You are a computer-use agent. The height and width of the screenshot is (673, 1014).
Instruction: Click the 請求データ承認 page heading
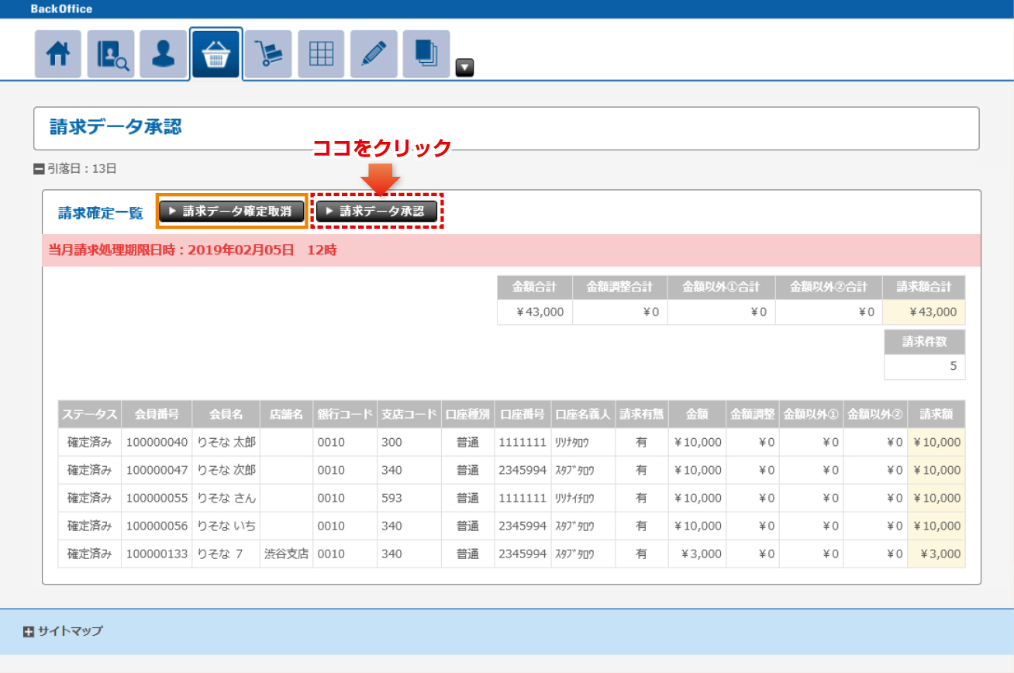click(116, 127)
